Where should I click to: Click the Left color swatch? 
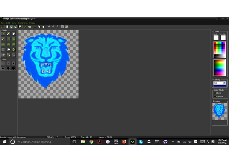(216, 38)
